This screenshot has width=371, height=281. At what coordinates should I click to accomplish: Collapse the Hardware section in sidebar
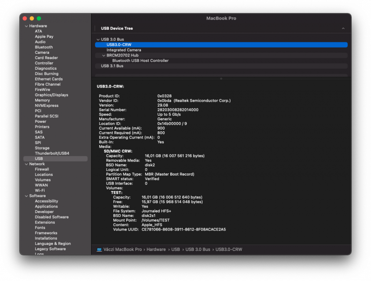(26, 26)
